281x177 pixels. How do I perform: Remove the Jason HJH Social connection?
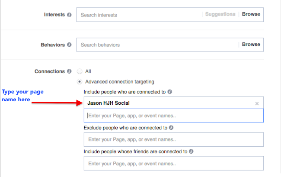click(x=257, y=103)
